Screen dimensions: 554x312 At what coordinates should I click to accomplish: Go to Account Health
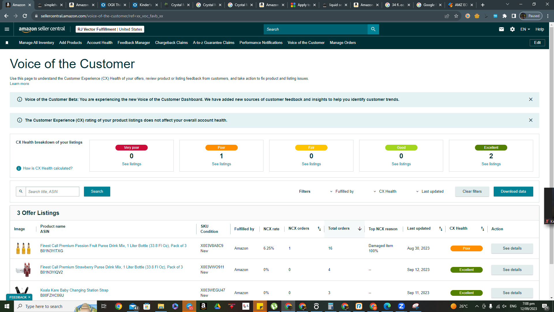pos(100,43)
